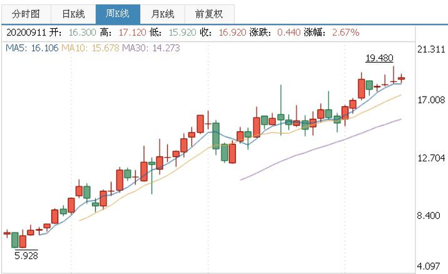Click the 12.704 axis price label

click(x=430, y=158)
